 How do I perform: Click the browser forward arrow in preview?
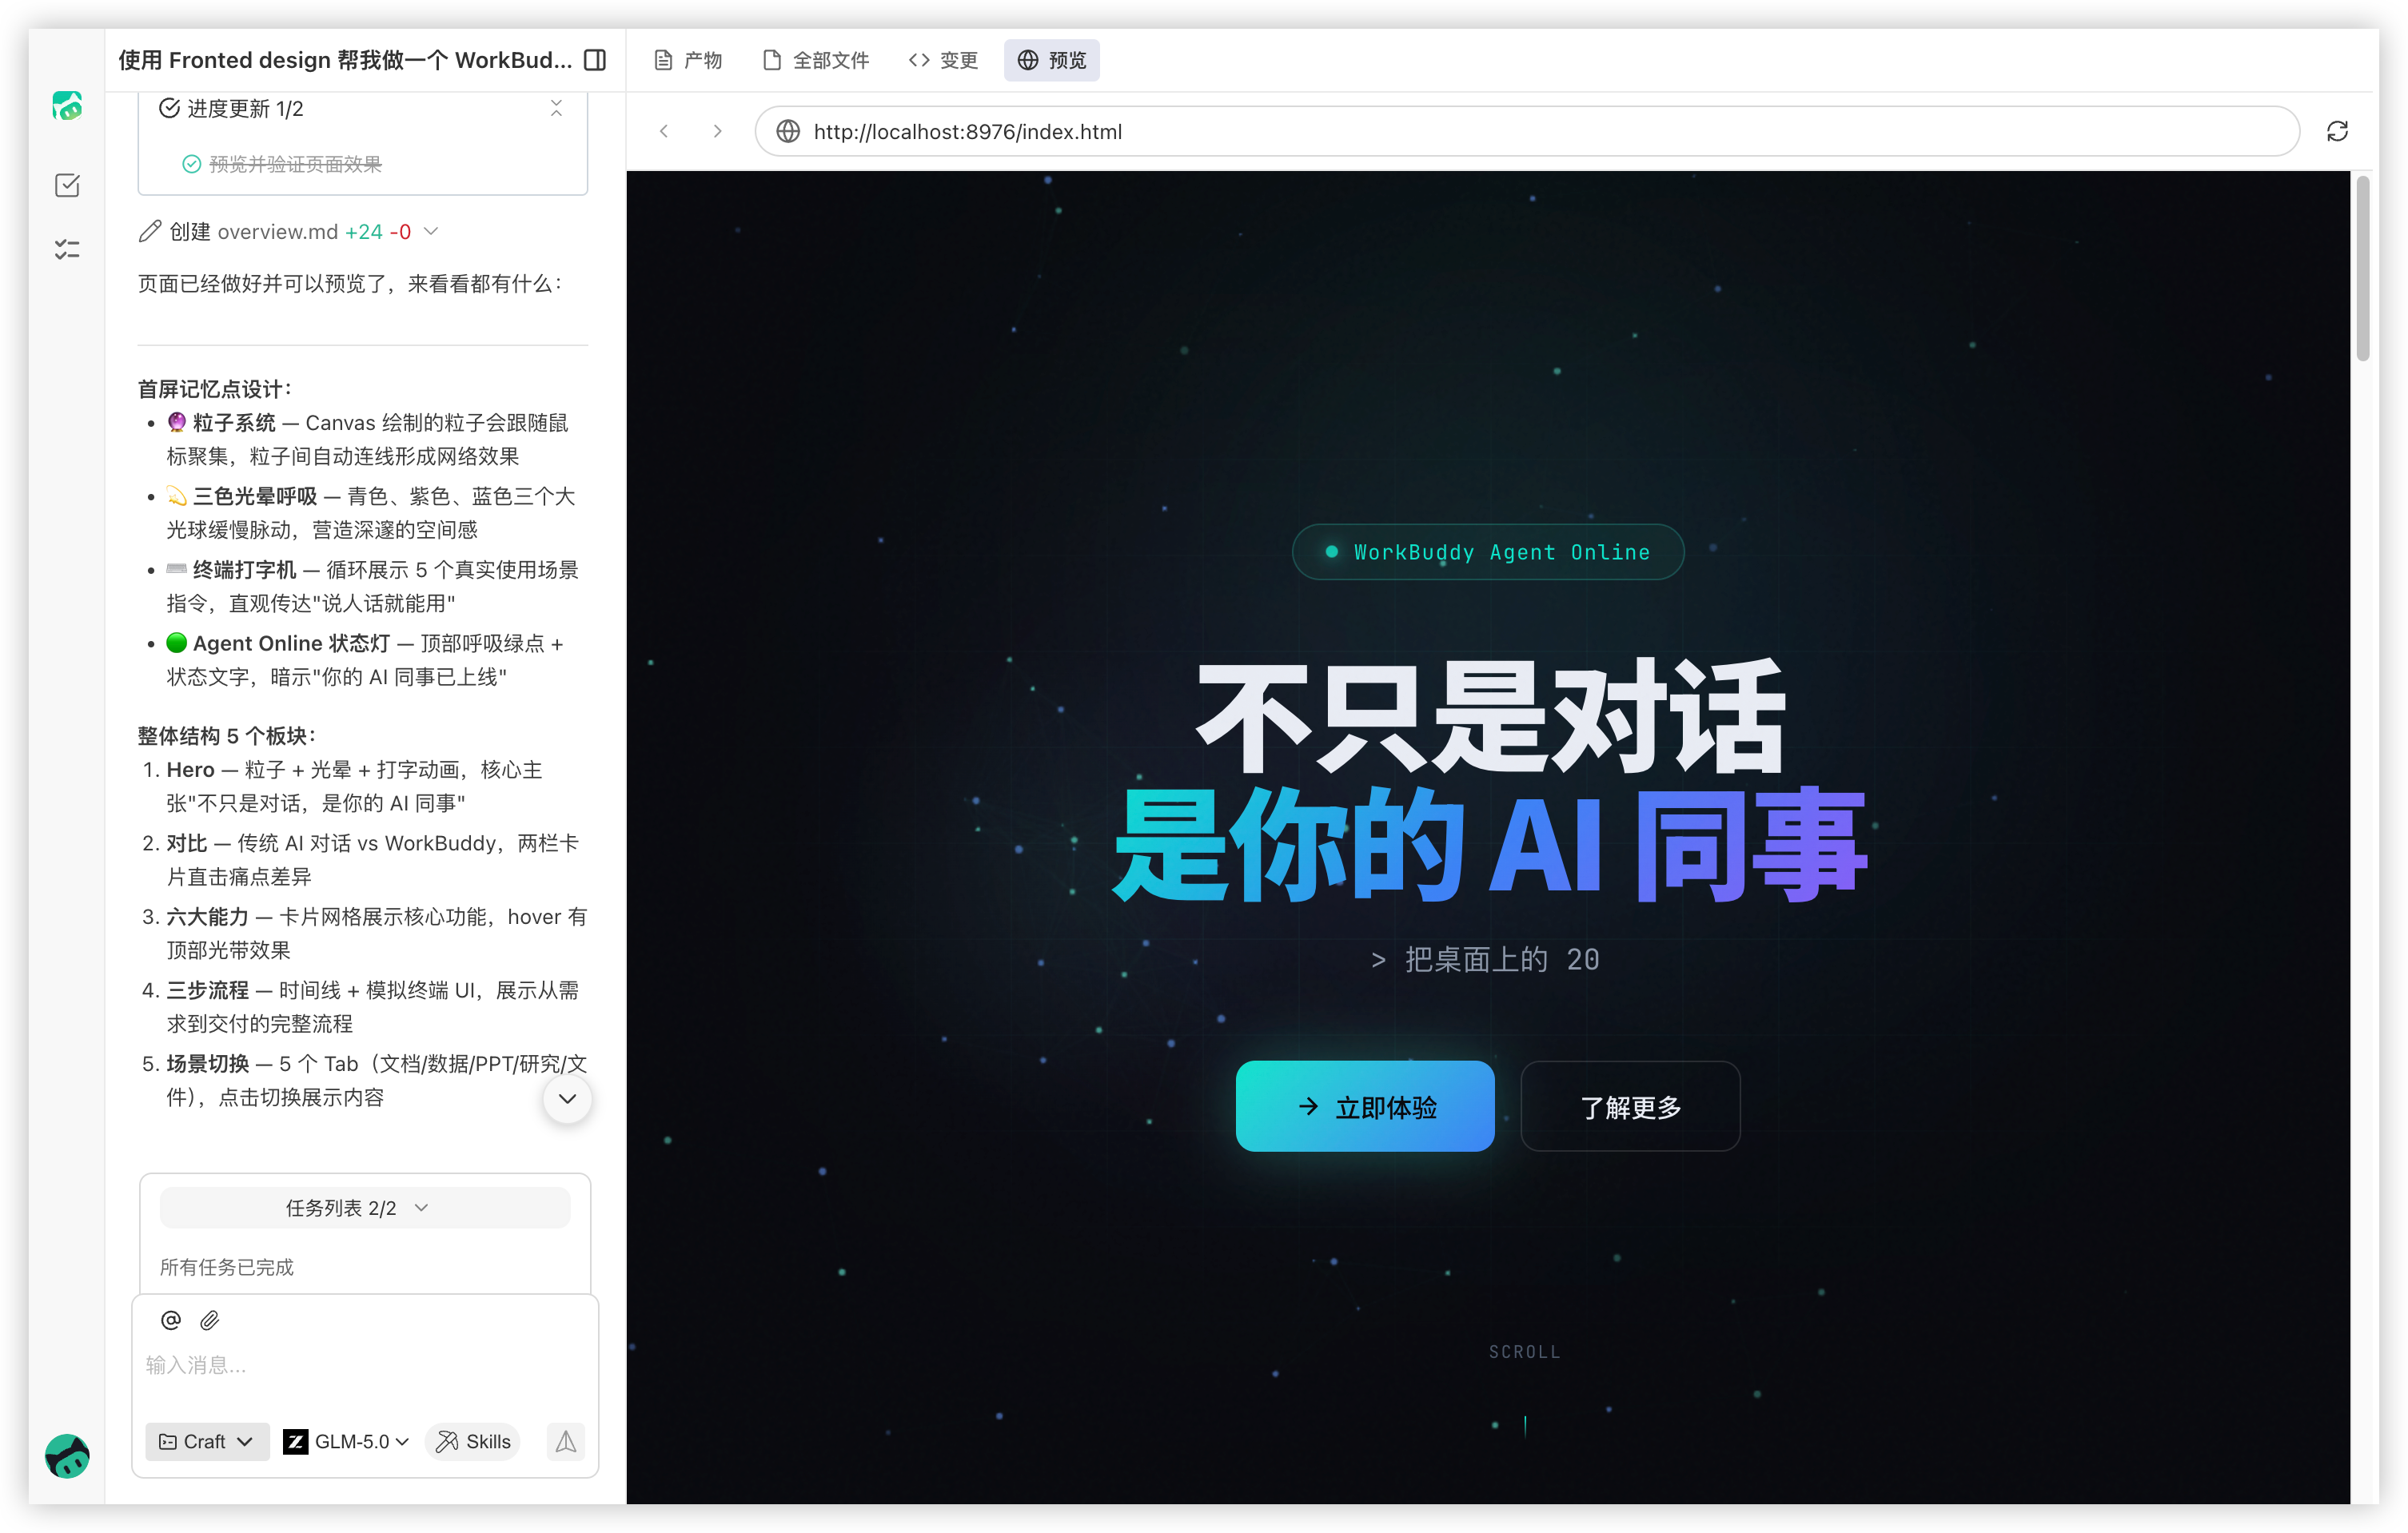717,131
